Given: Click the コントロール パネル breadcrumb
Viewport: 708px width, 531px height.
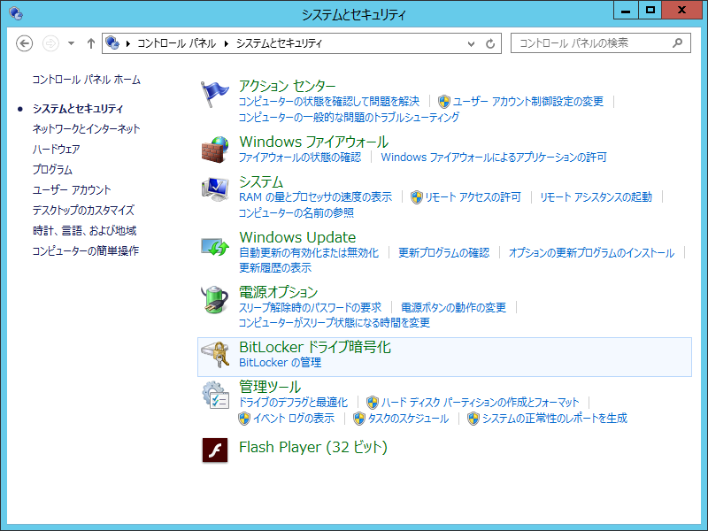Looking at the screenshot, I should click(x=176, y=43).
